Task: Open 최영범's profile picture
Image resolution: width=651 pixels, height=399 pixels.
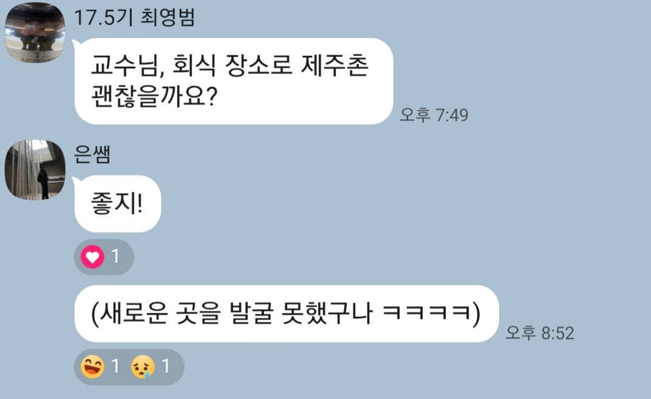Action: [35, 33]
